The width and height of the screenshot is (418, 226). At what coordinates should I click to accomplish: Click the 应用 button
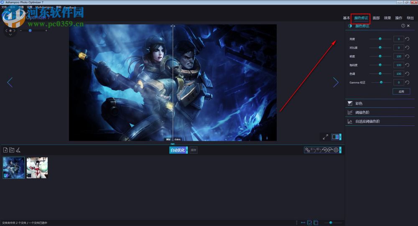click(401, 91)
